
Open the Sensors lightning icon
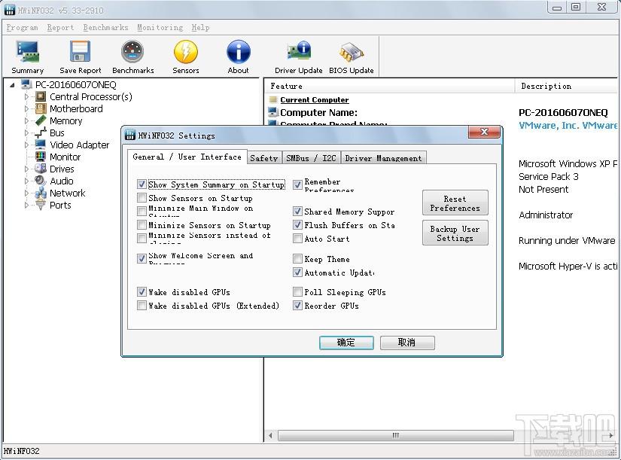(186, 53)
